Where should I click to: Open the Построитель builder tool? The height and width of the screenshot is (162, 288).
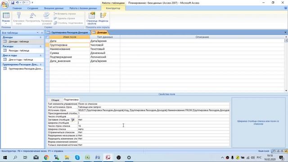(x=33, y=18)
